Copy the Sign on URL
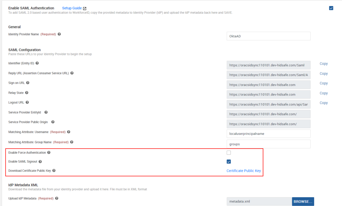342x206 pixels. pyautogui.click(x=324, y=83)
